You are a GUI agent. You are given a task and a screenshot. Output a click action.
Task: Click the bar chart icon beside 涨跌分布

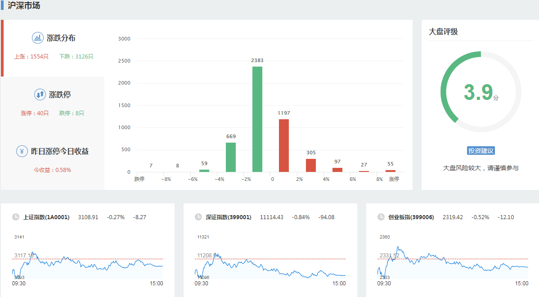[x=38, y=38]
